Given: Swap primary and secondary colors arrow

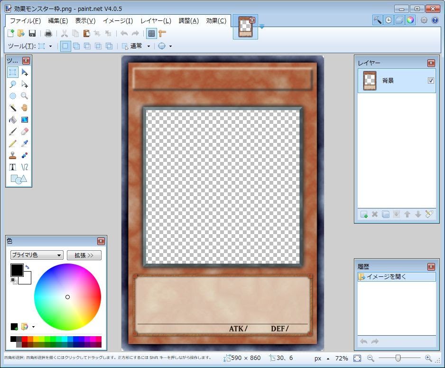Looking at the screenshot, I should (27, 267).
